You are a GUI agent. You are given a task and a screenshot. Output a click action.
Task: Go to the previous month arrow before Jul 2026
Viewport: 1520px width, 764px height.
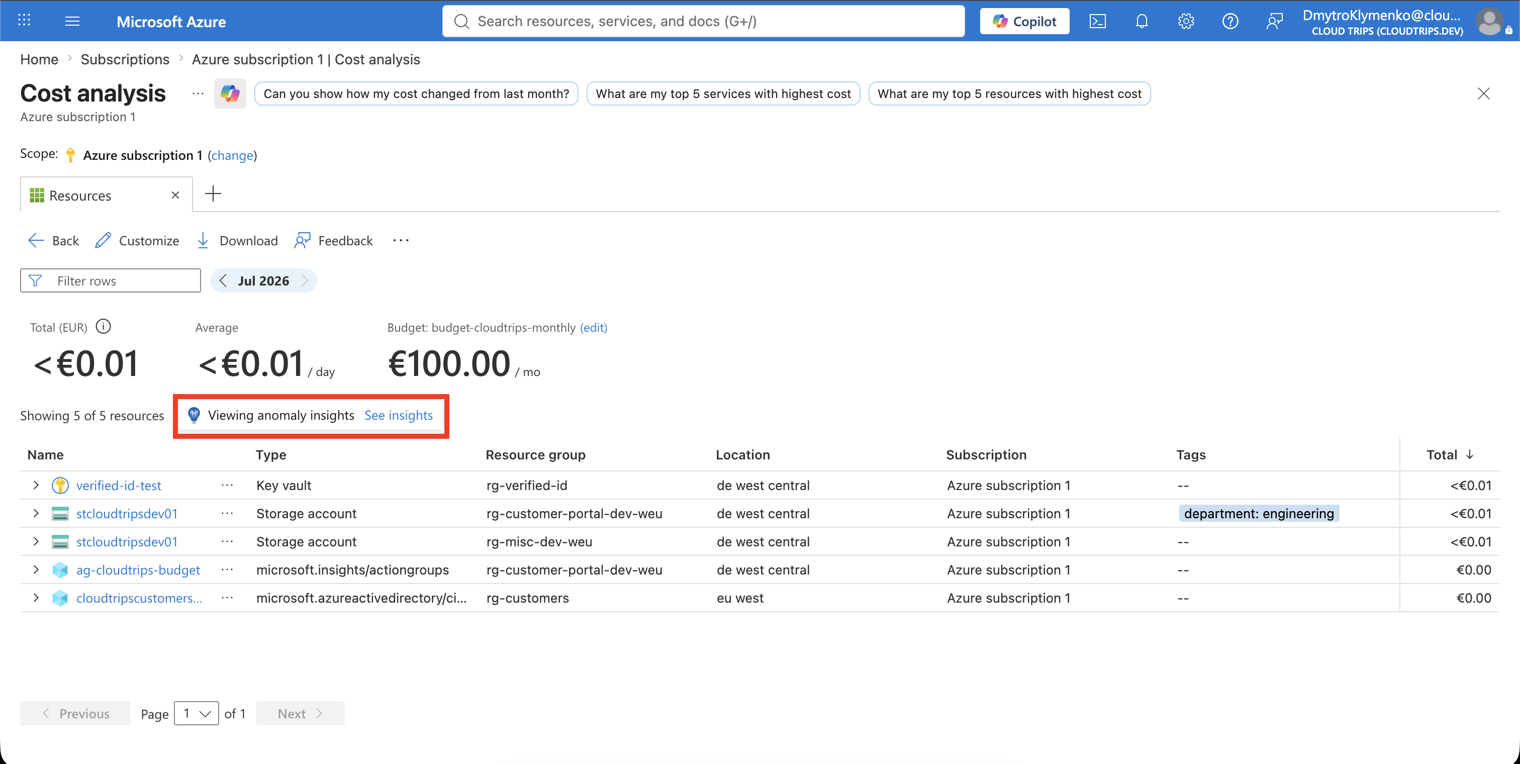coord(223,280)
